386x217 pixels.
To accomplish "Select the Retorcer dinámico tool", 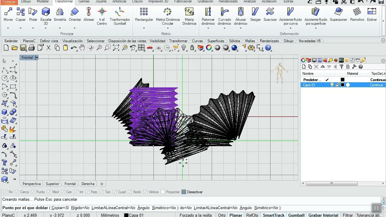I will (208, 16).
